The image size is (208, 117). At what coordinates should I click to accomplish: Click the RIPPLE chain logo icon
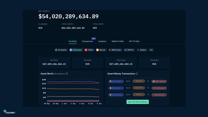pos(125,50)
